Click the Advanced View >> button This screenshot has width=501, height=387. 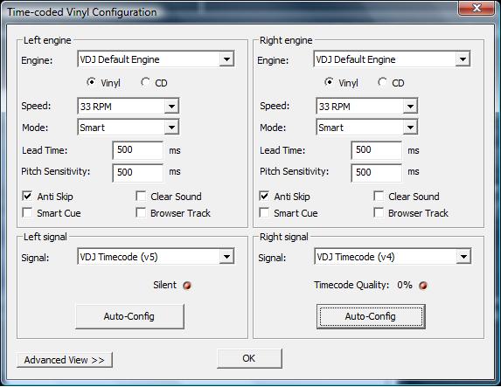65,360
